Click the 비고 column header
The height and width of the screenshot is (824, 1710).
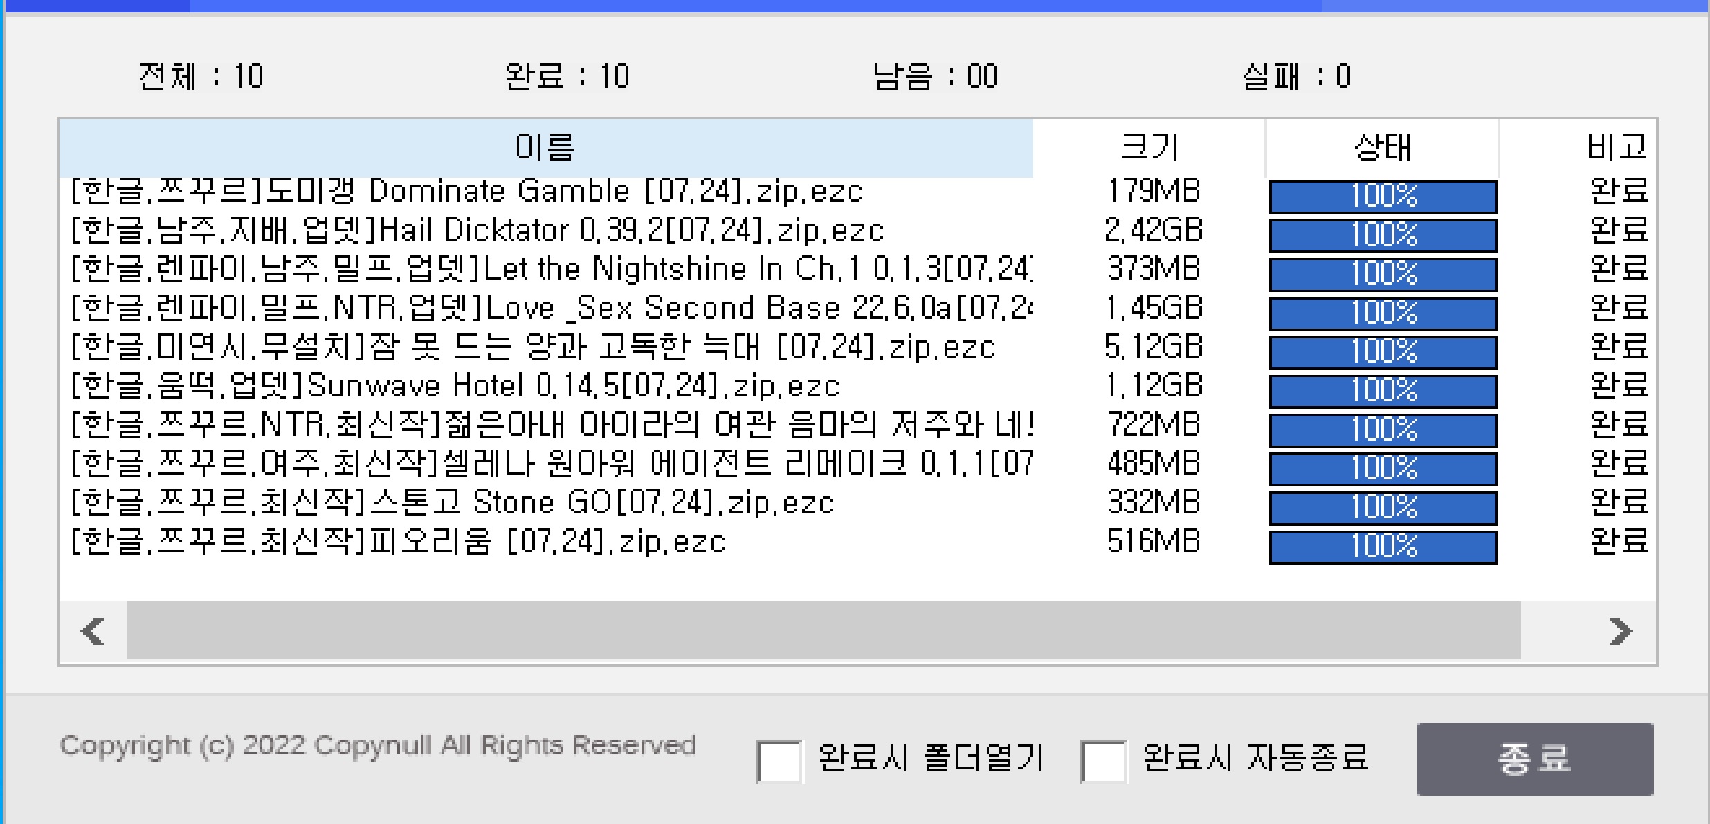1616,147
